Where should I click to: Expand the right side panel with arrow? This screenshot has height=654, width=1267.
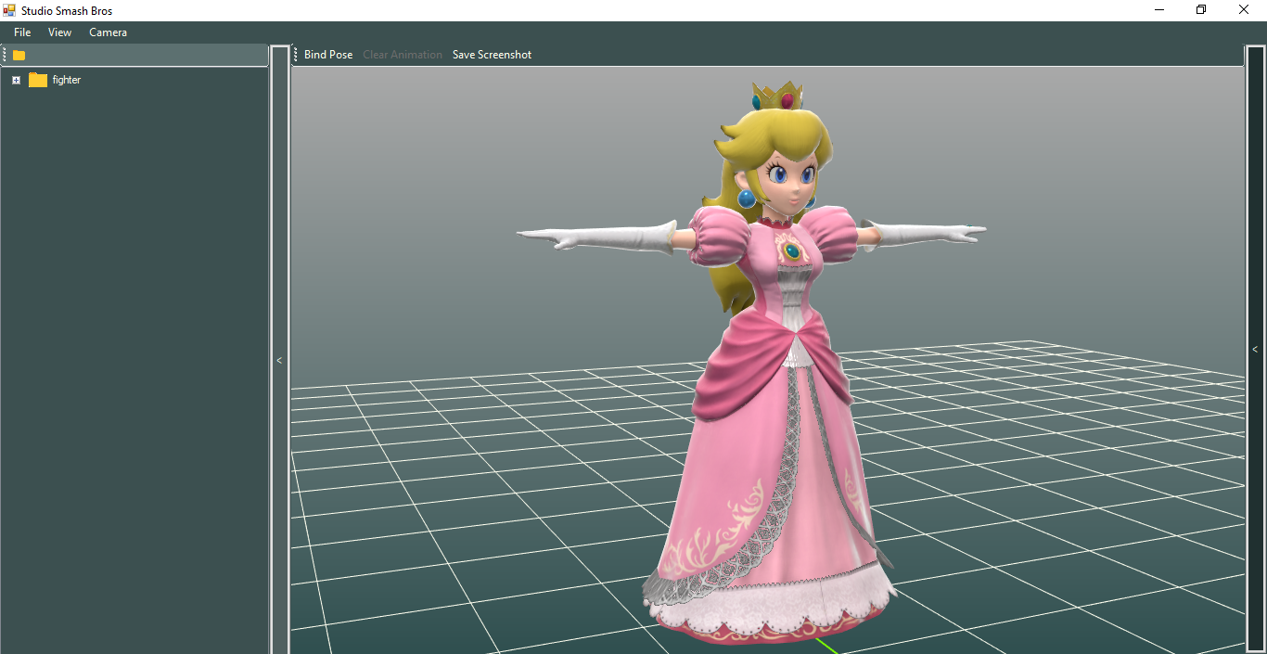(1255, 350)
